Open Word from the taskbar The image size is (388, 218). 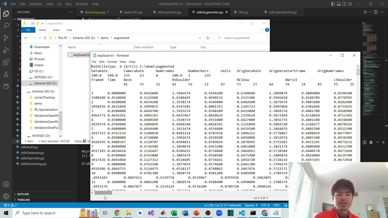point(185,213)
